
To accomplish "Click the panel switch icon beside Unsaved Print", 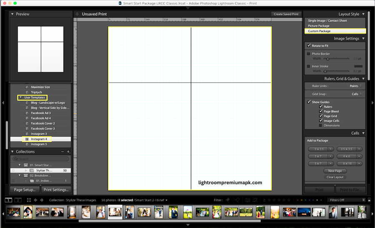I will point(77,14).
